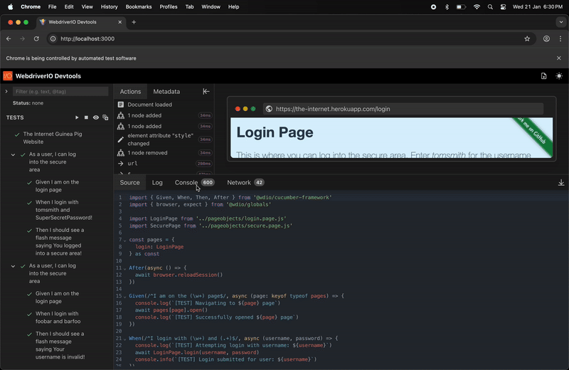The width and height of the screenshot is (569, 370).
Task: Switch to the Metadata tab
Action: click(166, 92)
